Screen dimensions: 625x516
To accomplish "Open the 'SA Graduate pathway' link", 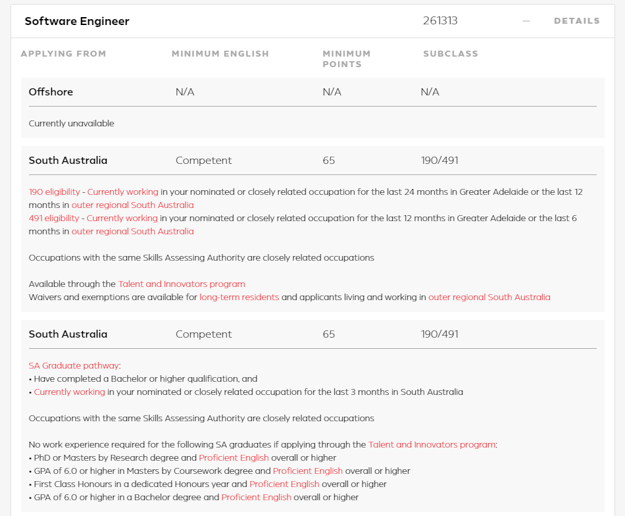I will point(74,366).
